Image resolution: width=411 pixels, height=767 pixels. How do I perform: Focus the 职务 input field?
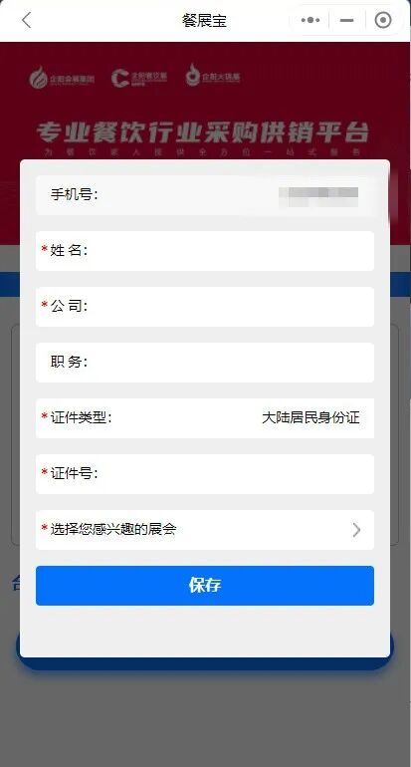[x=205, y=363]
